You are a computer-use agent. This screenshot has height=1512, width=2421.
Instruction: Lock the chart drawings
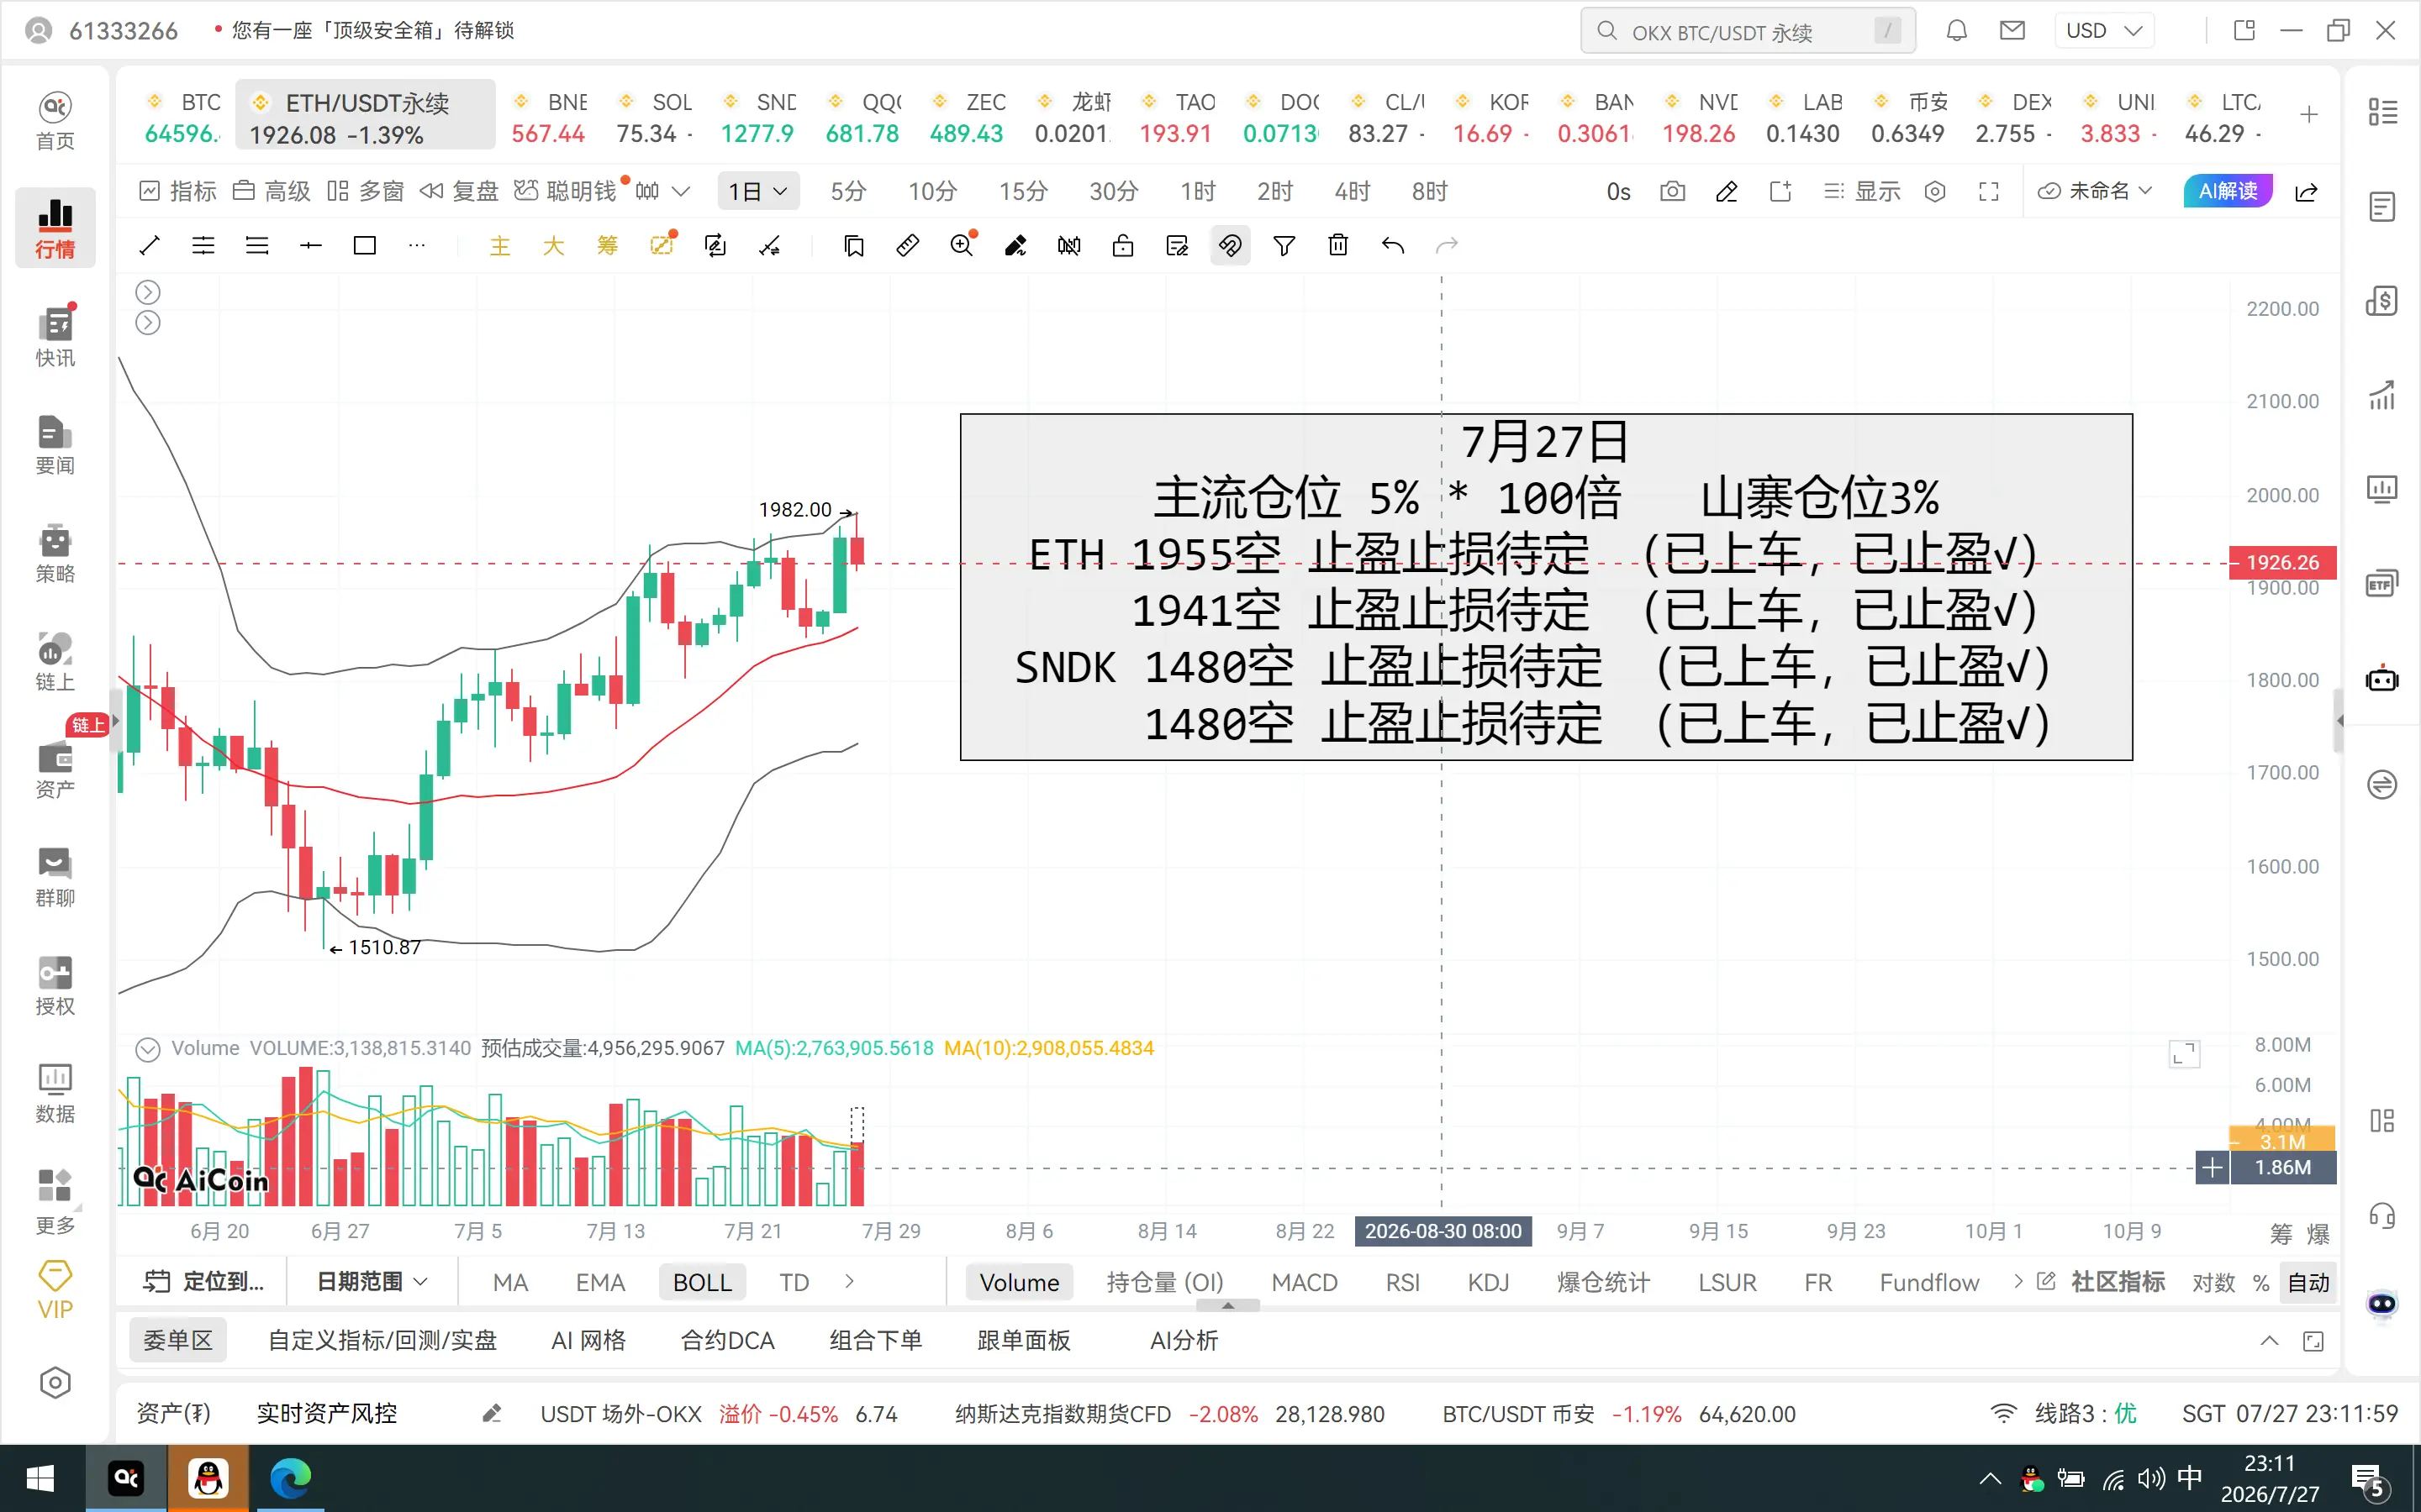[x=1122, y=245]
